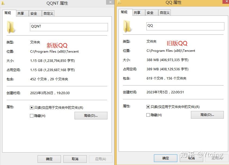Go to 自定义 tab in QQNT dialog
The width and height of the screenshot is (229, 165).
[48, 13]
